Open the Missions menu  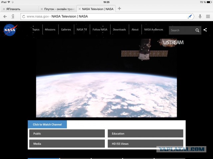pyautogui.click(x=50, y=29)
